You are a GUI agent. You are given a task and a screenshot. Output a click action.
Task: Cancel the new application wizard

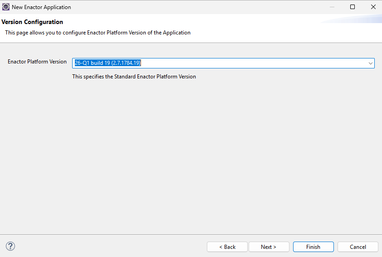(358, 247)
